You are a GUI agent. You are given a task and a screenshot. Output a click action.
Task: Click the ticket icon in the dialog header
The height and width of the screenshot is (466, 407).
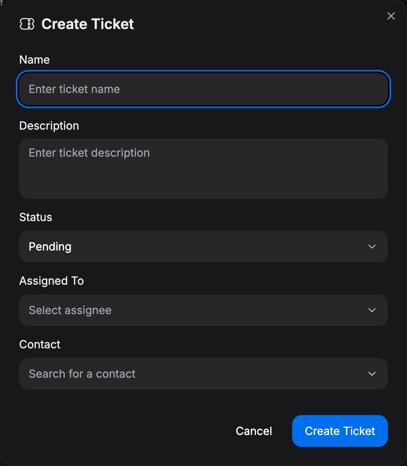pos(27,24)
